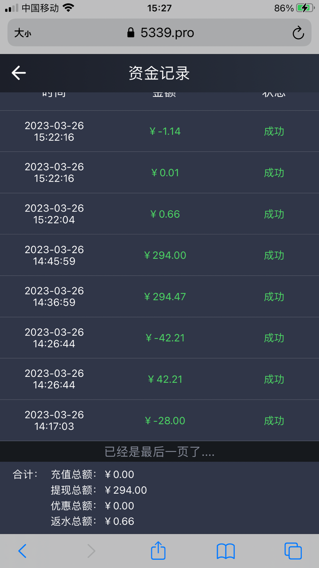Select the ¥294.00 record at 14:45:59

point(165,255)
